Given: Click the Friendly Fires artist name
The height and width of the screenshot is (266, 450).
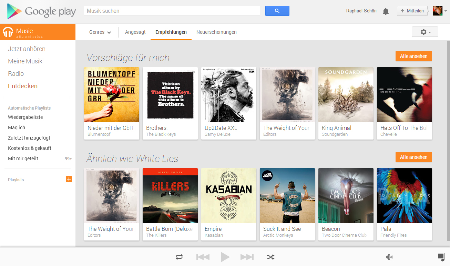Looking at the screenshot, I should tap(393, 235).
